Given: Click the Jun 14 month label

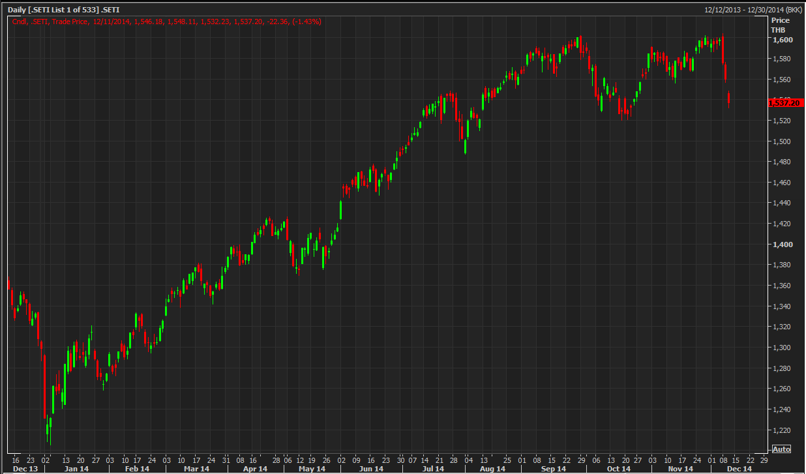Looking at the screenshot, I should pyautogui.click(x=371, y=469).
